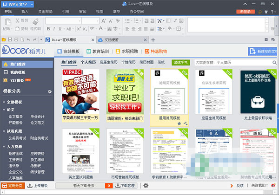Click the 定制分类 button
279x195 pixels.
tap(13, 186)
